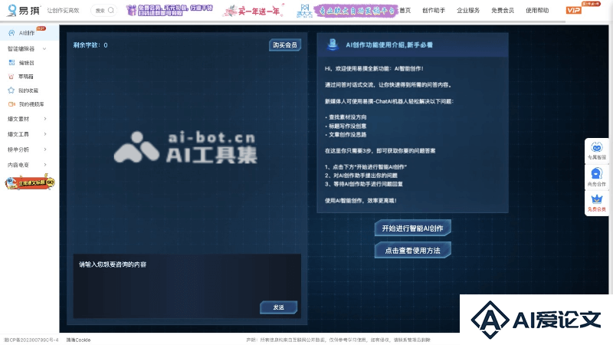Click the 文章创作没思路 bullet

[x=346, y=135]
